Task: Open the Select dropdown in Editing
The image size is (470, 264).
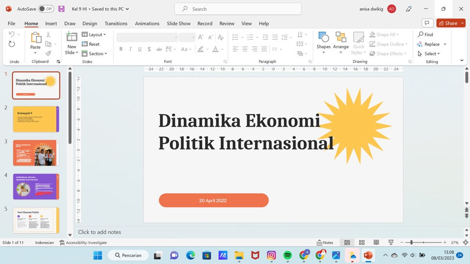Action: 429,54
